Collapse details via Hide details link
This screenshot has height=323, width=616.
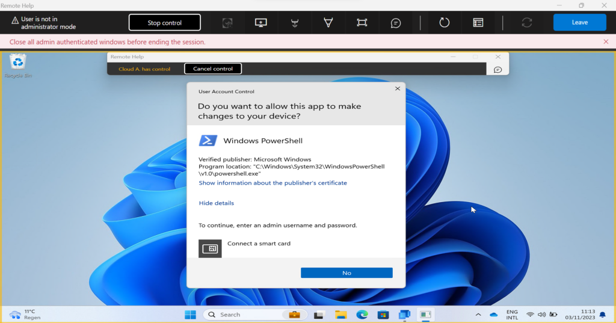tap(216, 203)
